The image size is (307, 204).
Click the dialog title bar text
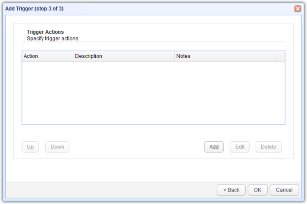click(34, 9)
